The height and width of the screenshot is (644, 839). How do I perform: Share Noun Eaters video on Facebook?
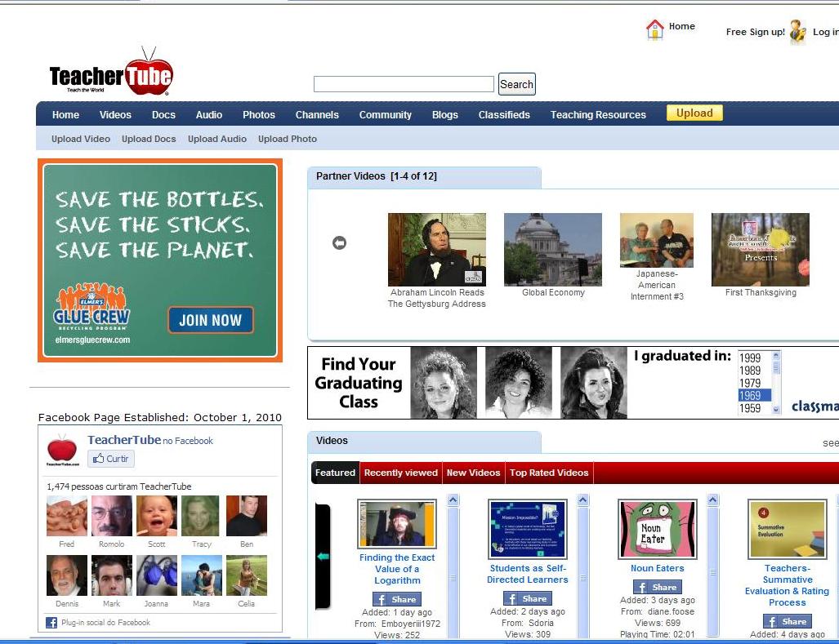(658, 587)
